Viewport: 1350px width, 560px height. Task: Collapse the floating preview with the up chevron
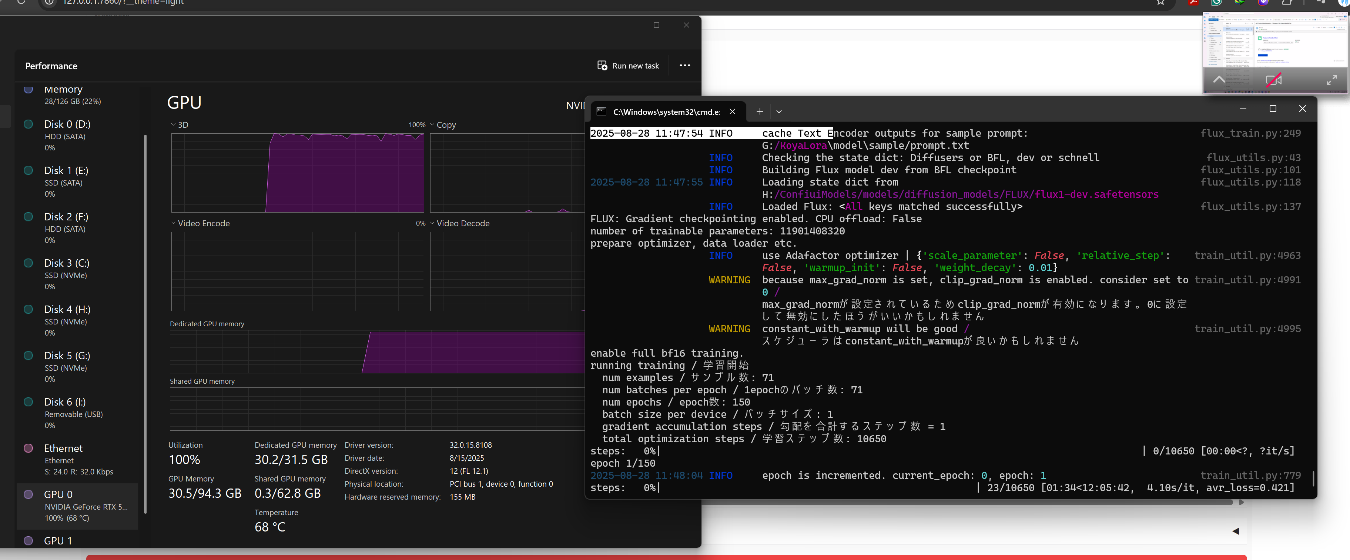tap(1219, 80)
